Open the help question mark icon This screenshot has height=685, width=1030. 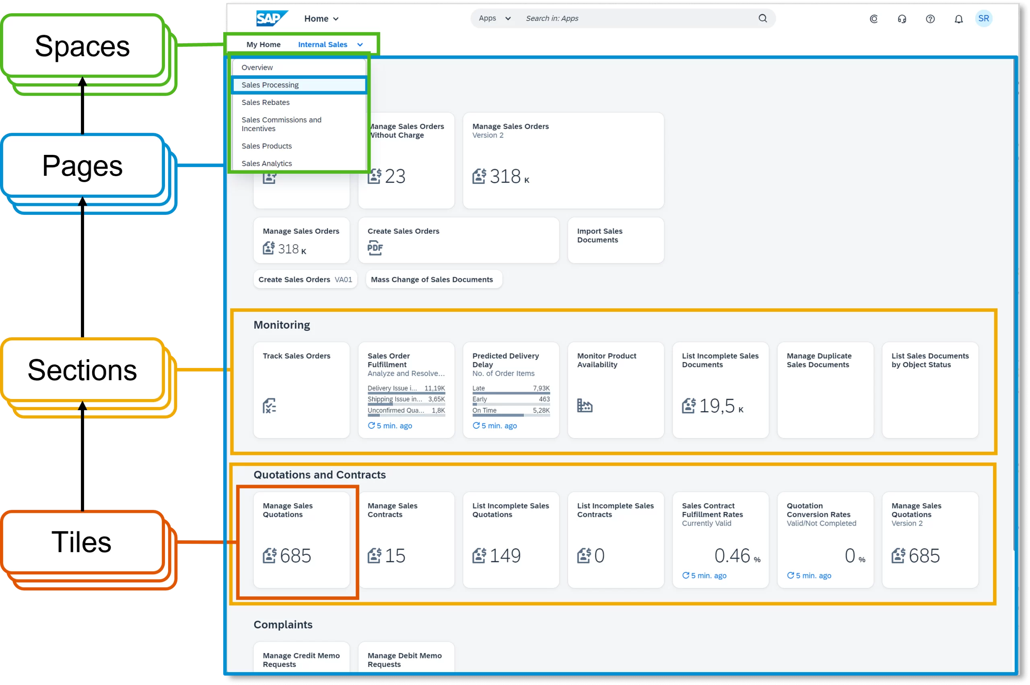pos(930,19)
